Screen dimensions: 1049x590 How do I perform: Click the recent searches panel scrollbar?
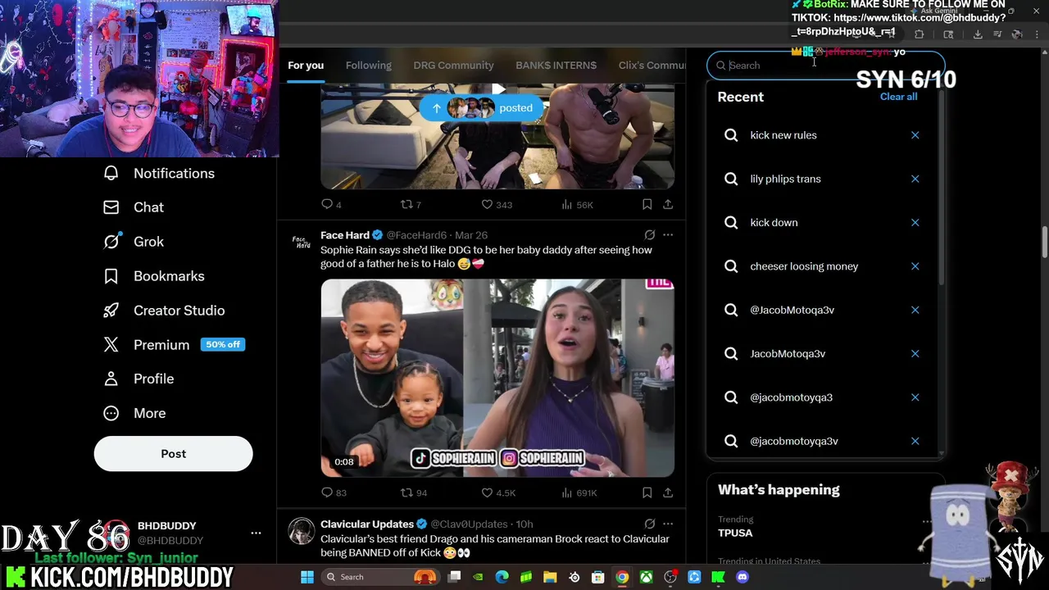coord(941,188)
